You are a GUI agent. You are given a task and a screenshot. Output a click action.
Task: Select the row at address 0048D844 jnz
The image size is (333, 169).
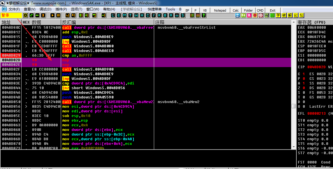tap(146, 88)
